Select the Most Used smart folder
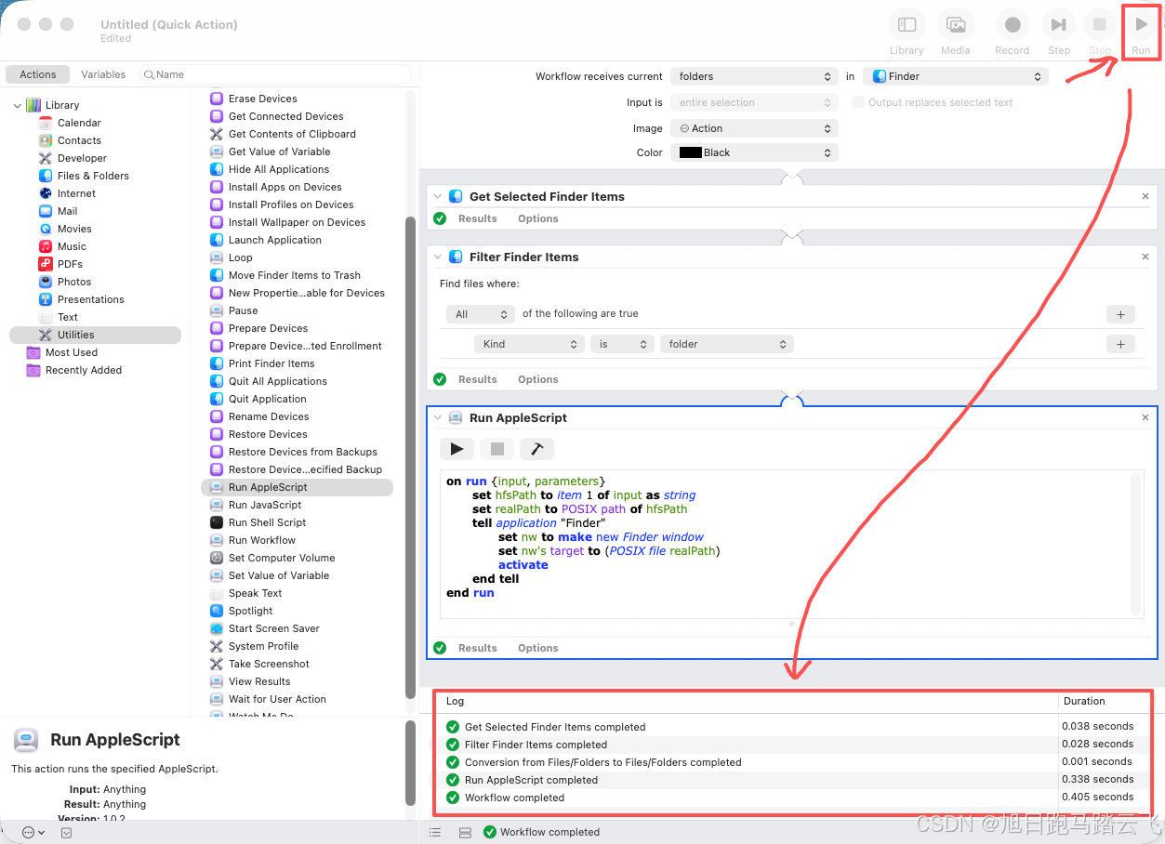Image resolution: width=1165 pixels, height=844 pixels. [72, 352]
